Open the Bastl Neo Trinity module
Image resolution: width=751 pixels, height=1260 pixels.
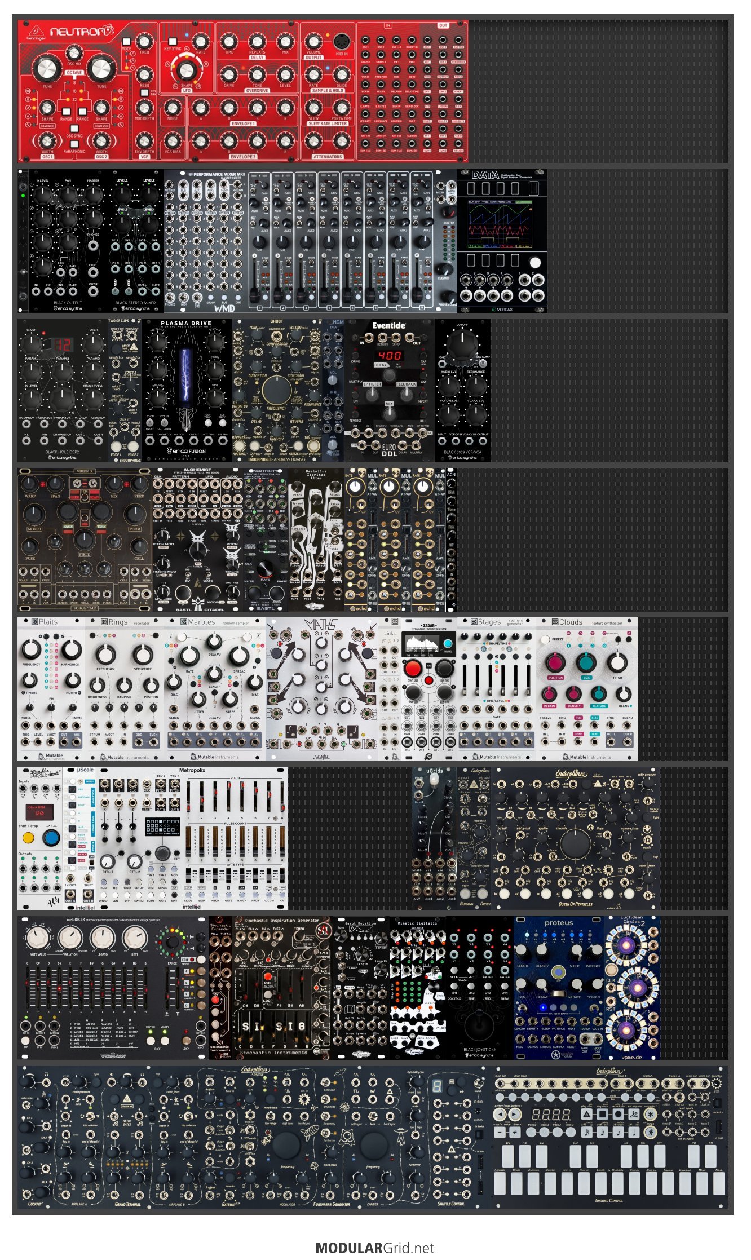click(x=266, y=540)
